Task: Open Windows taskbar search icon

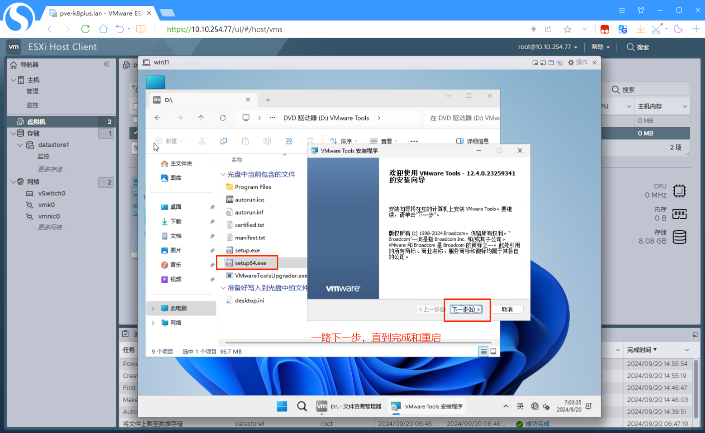Action: pyautogui.click(x=302, y=406)
